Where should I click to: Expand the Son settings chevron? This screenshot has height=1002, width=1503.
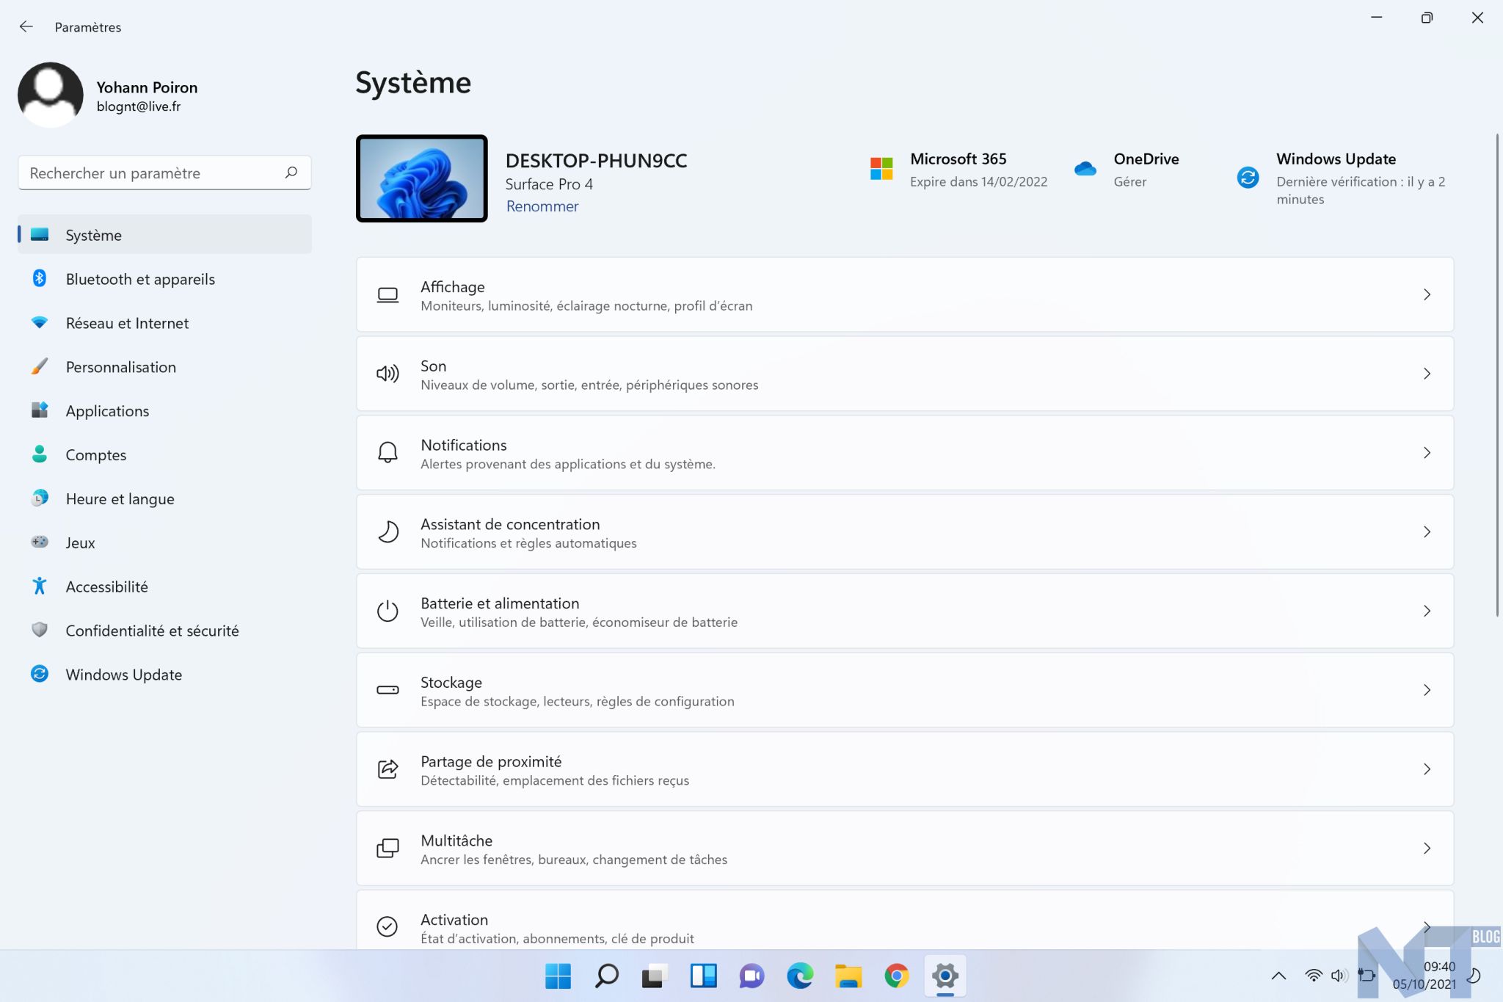pos(1427,374)
